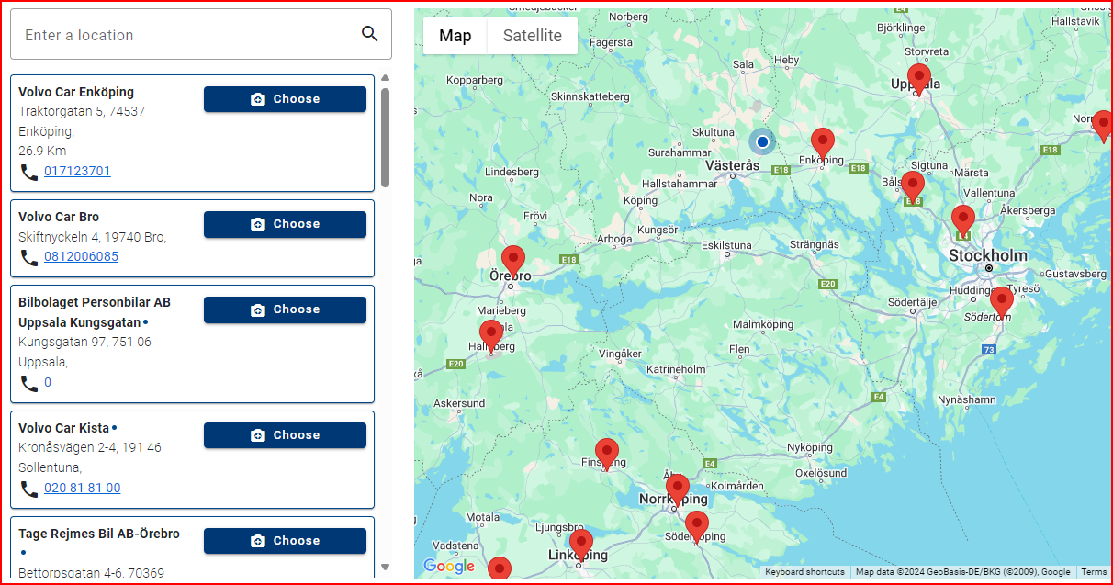Click the Volvo Car Kista title
The width and height of the screenshot is (1113, 585).
pos(63,428)
